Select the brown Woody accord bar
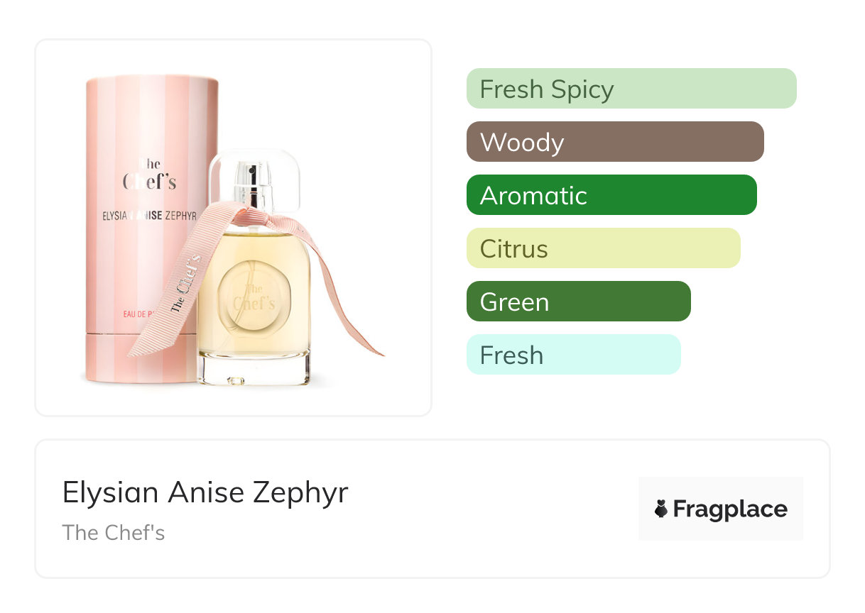This screenshot has height=613, width=865. (x=614, y=142)
